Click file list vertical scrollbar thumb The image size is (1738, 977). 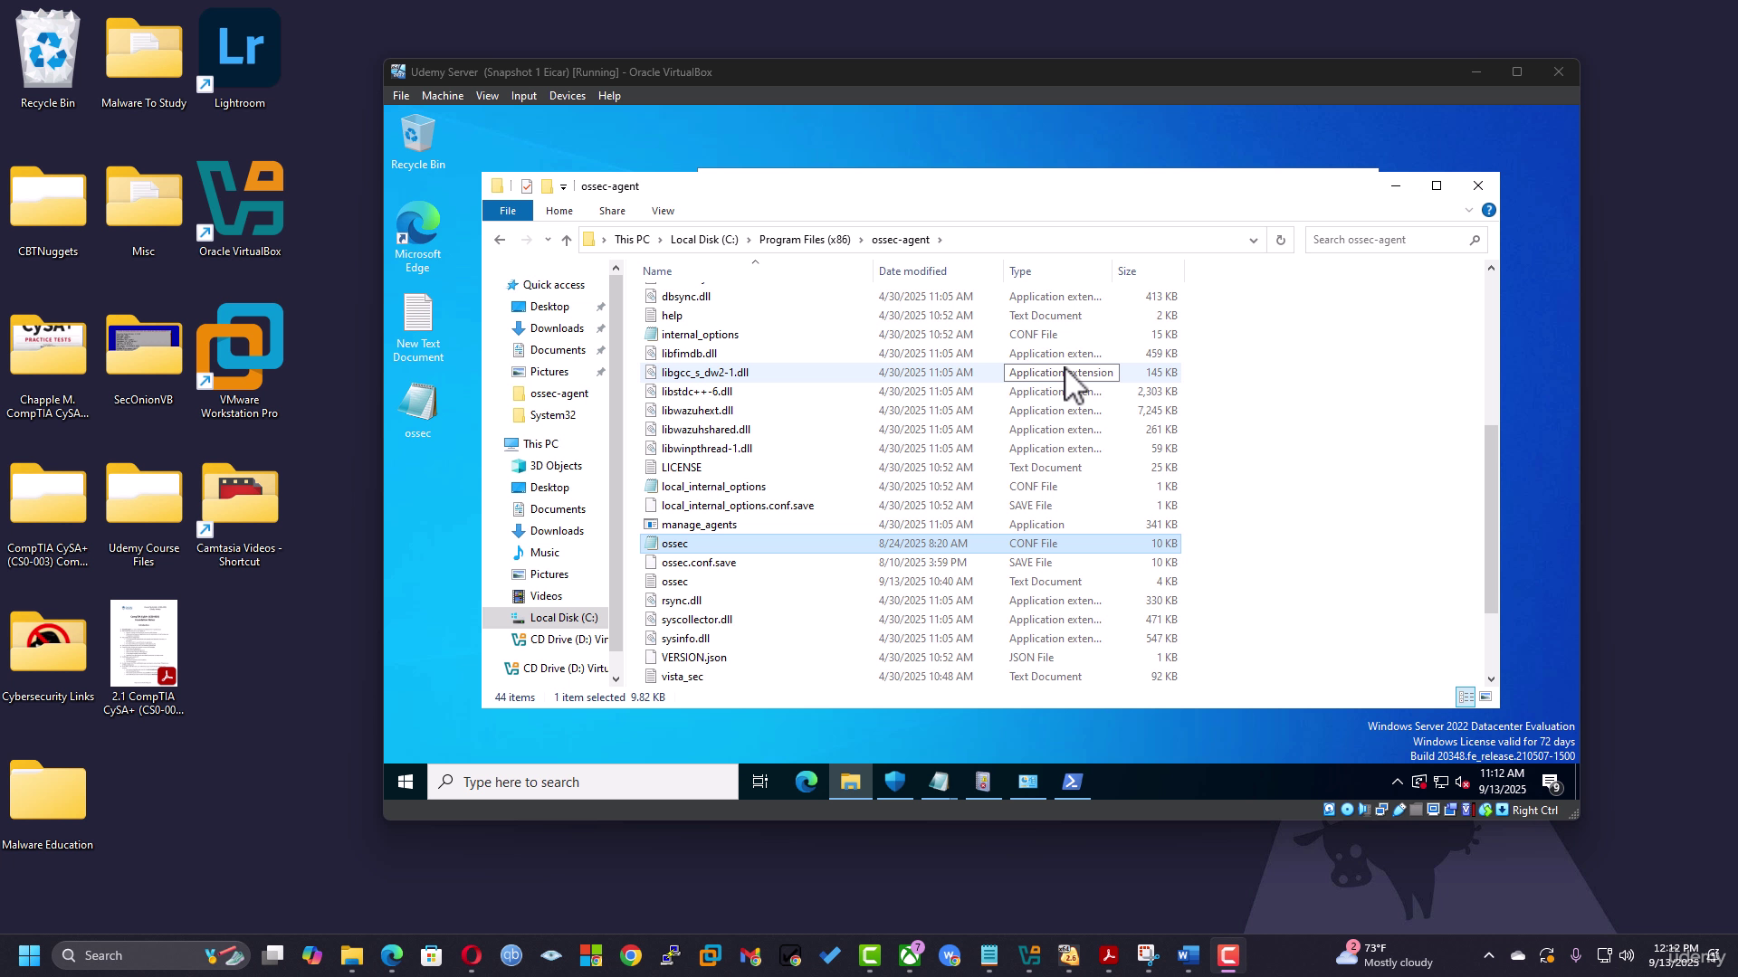[1491, 519]
